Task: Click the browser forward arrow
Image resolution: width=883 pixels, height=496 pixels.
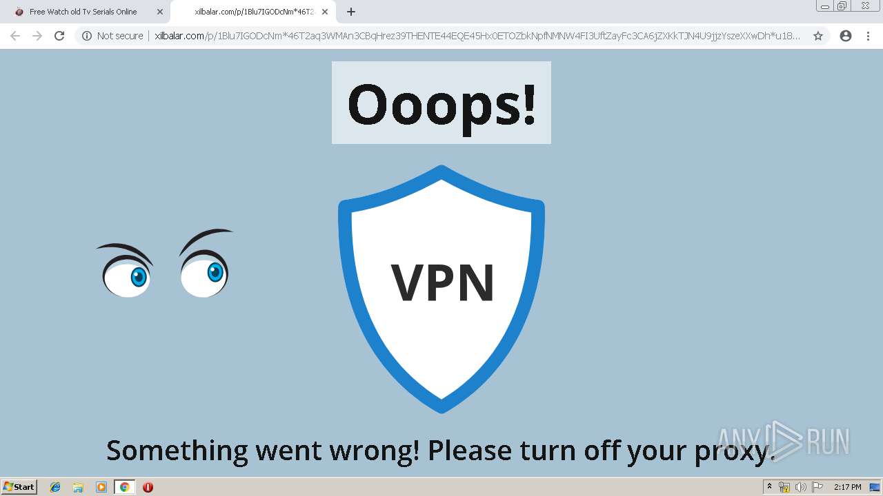Action: click(37, 36)
